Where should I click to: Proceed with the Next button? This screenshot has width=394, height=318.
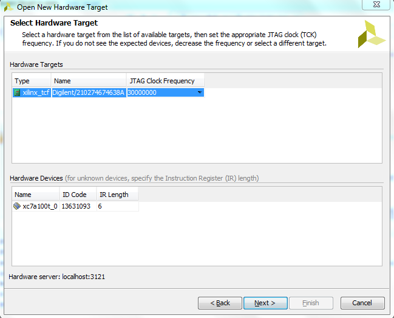265,303
